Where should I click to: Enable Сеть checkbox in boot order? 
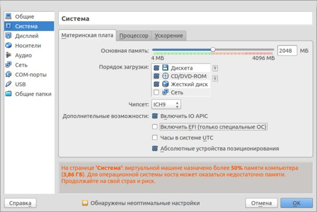[156, 92]
